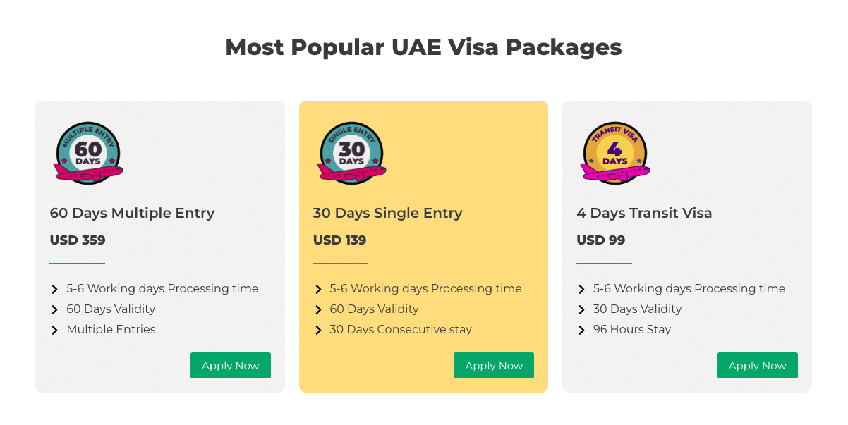Select the USD 99 price
Image resolution: width=848 pixels, height=425 pixels.
[x=601, y=240]
